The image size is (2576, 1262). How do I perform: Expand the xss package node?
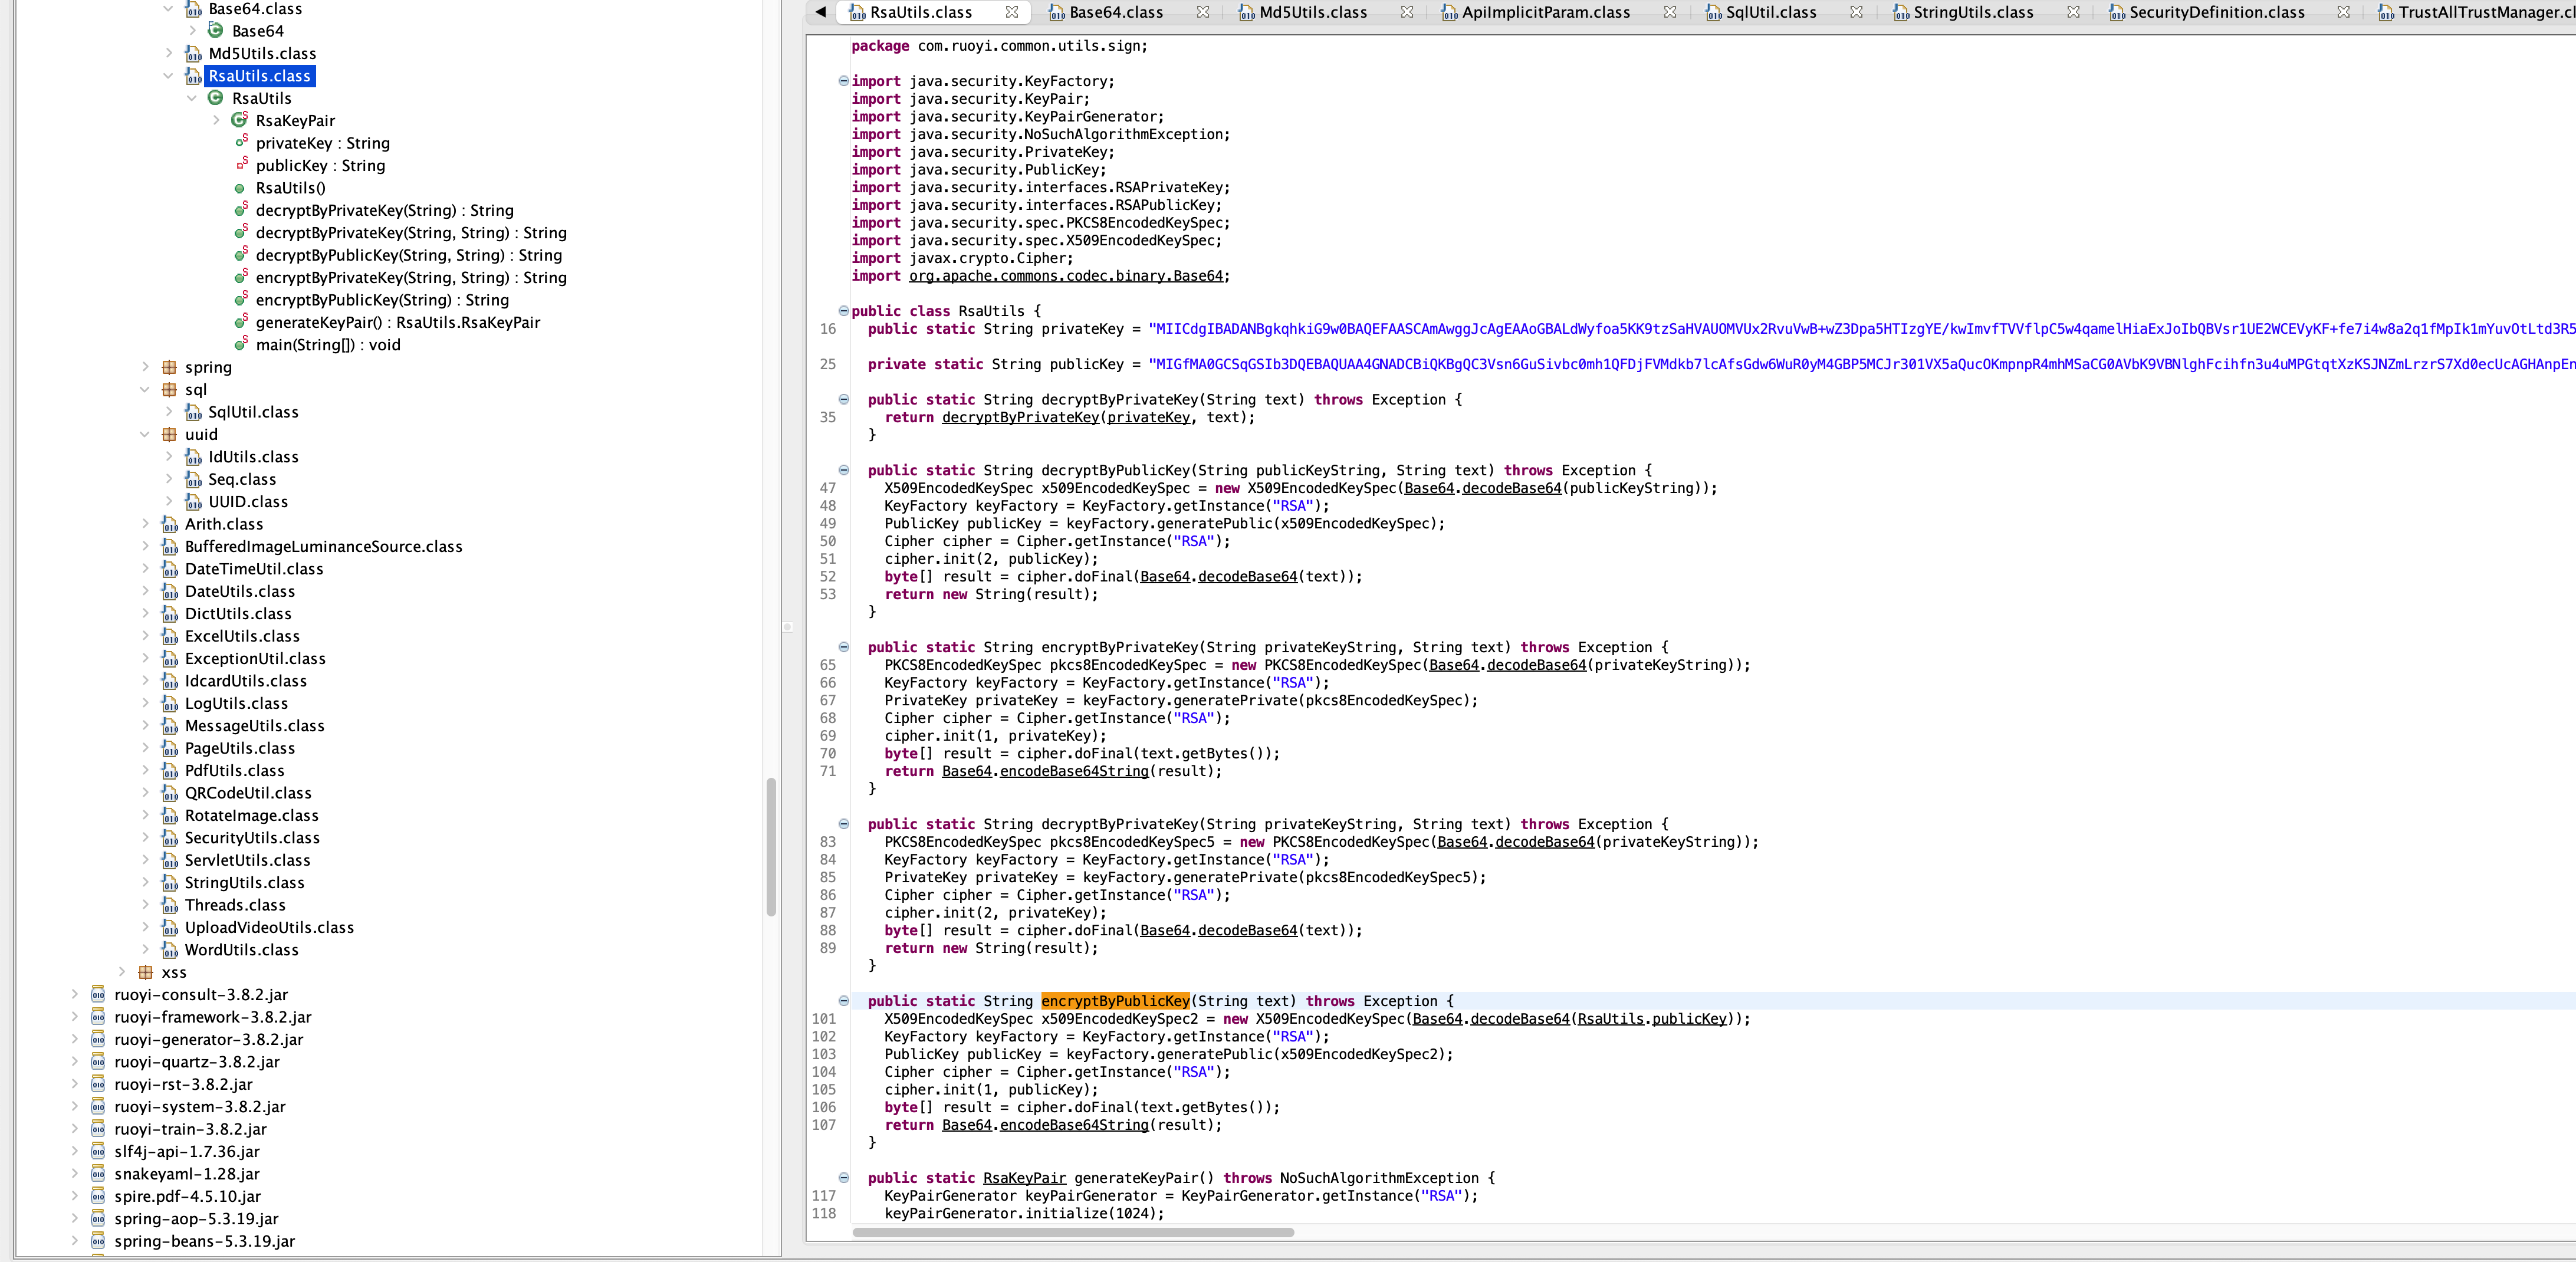coord(122,972)
